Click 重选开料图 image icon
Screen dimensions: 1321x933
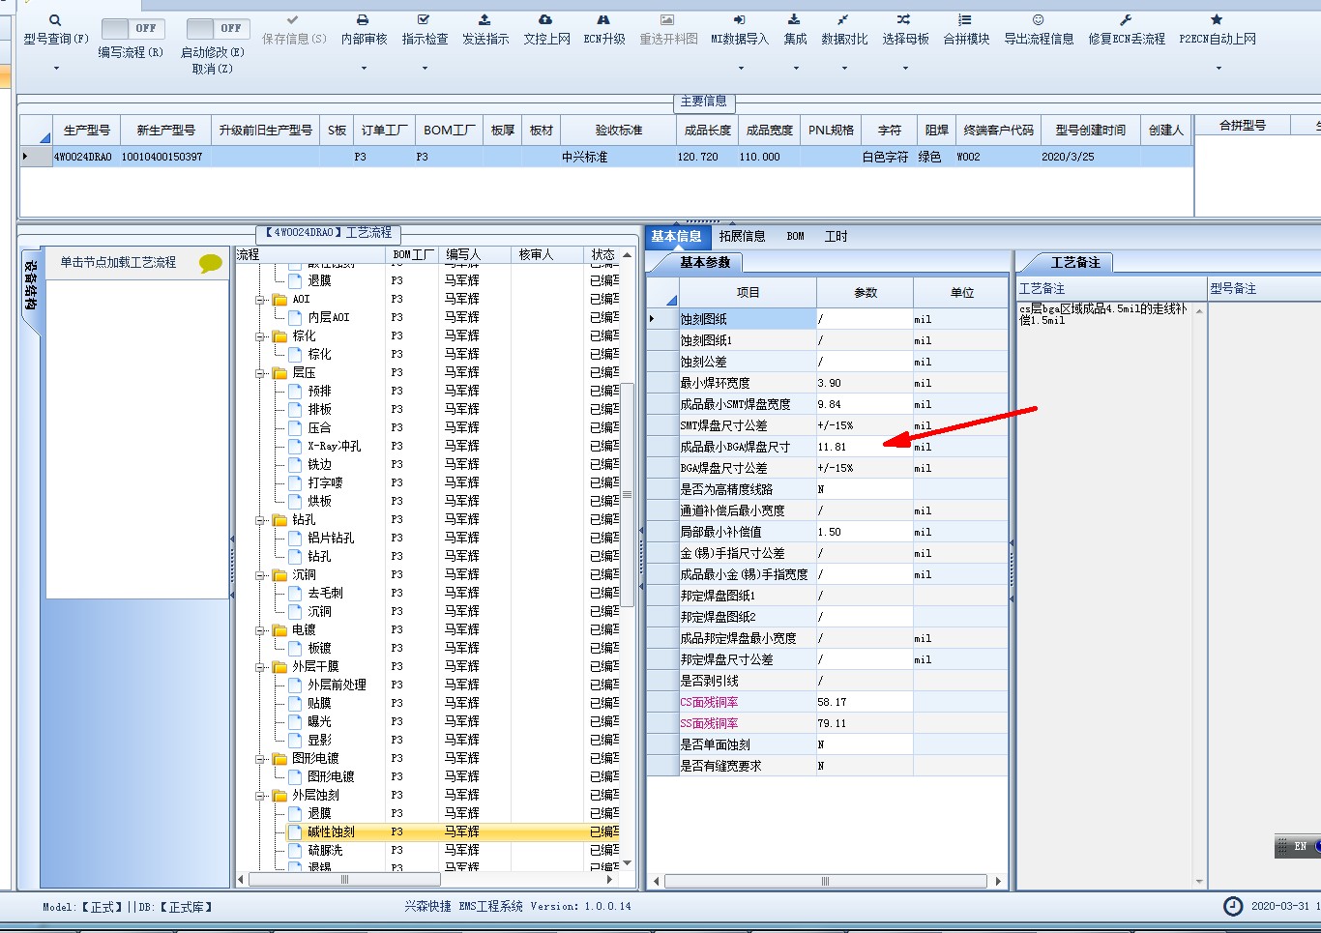(x=667, y=20)
